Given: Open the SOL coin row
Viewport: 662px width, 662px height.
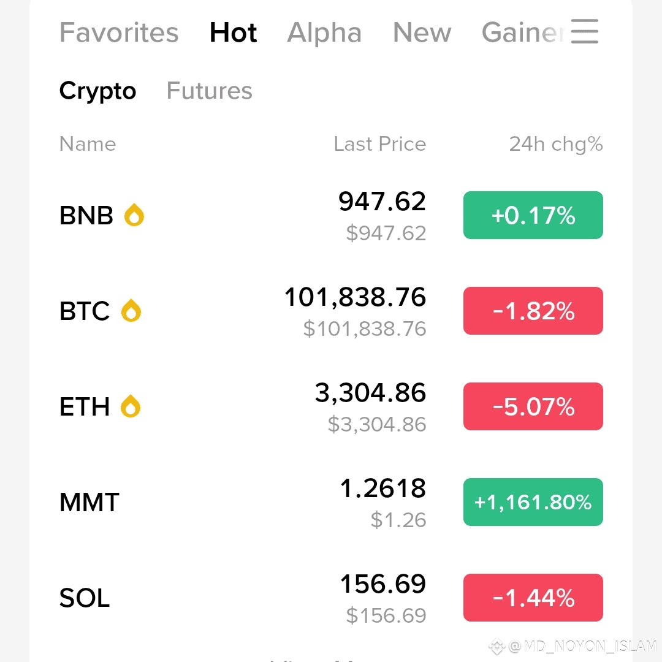Looking at the screenshot, I should click(331, 598).
